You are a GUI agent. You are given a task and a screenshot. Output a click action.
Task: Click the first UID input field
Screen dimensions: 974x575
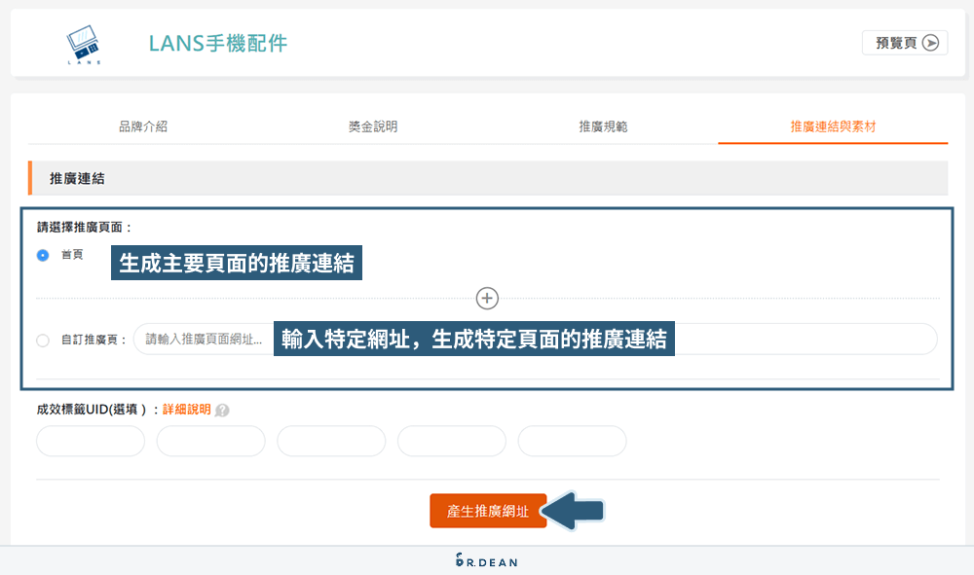90,441
